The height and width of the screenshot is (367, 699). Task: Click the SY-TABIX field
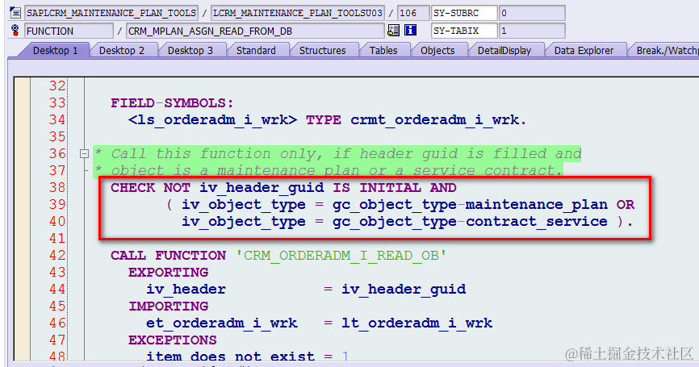tap(464, 31)
